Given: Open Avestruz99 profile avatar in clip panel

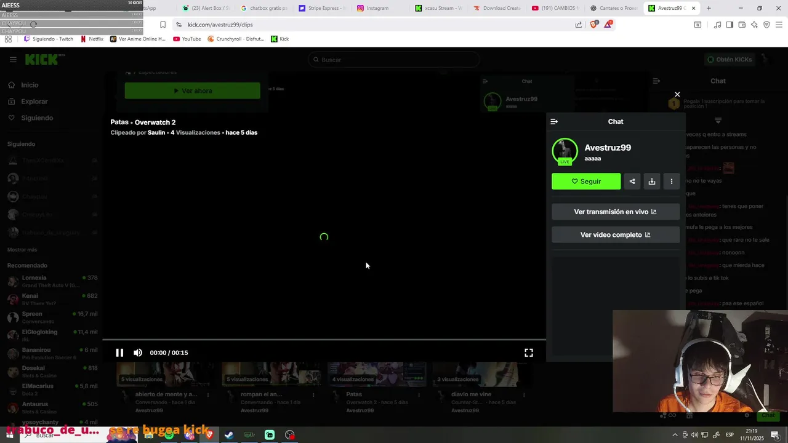Looking at the screenshot, I should tap(565, 151).
